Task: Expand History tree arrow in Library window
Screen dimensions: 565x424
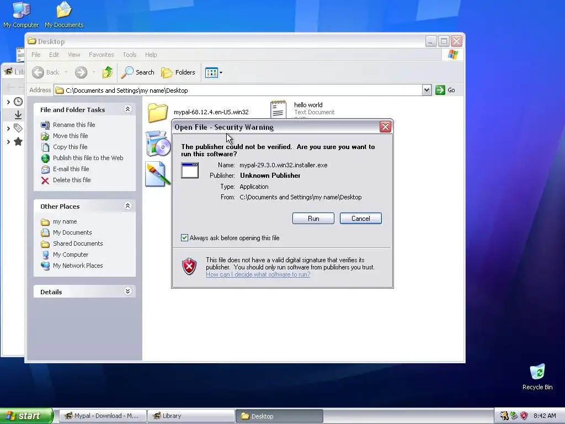Action: click(x=8, y=102)
